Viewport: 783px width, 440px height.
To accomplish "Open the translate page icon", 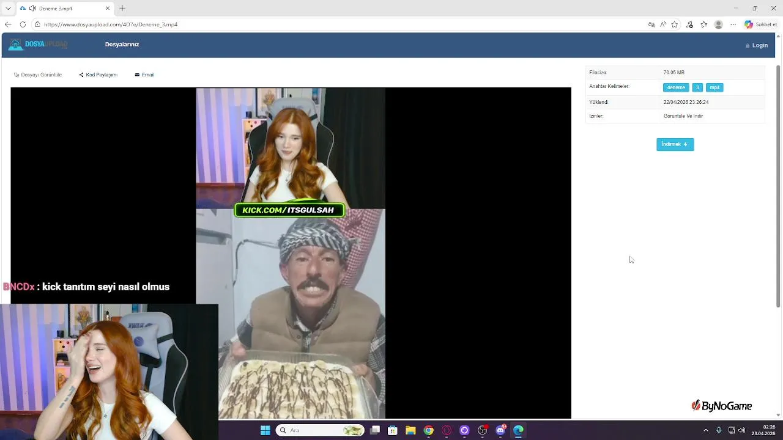I will pyautogui.click(x=651, y=24).
